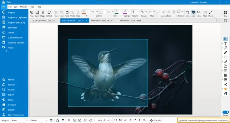
Task: Click the Drag Me button
Action: [x=155, y=120]
